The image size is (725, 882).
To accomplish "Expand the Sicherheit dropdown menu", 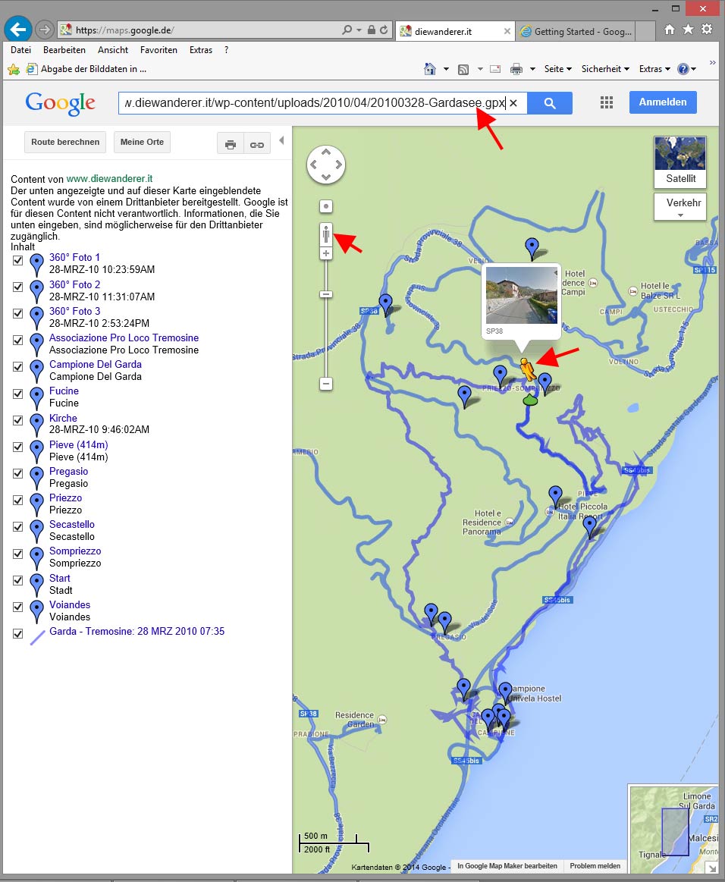I will coord(604,68).
